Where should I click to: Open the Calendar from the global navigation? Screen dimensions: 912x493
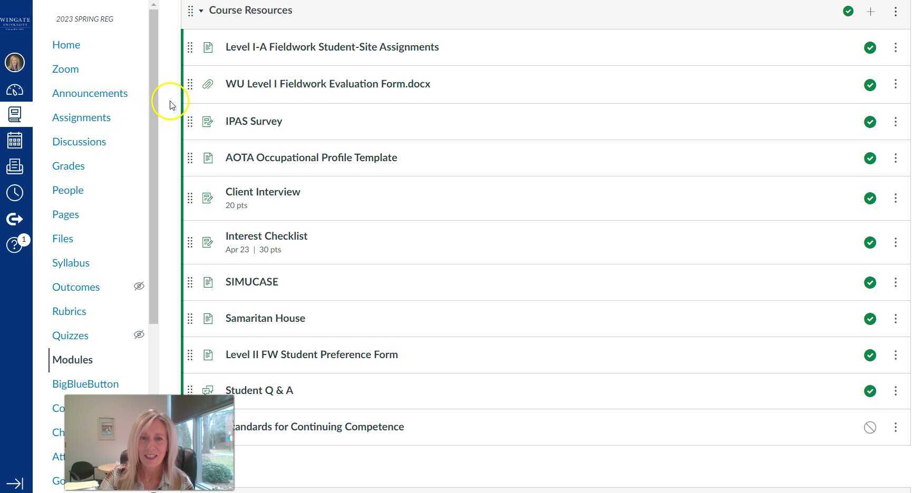15,140
